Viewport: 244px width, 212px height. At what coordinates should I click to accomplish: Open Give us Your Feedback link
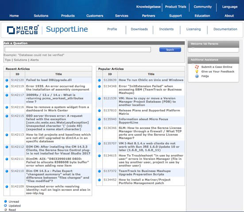[218, 72]
